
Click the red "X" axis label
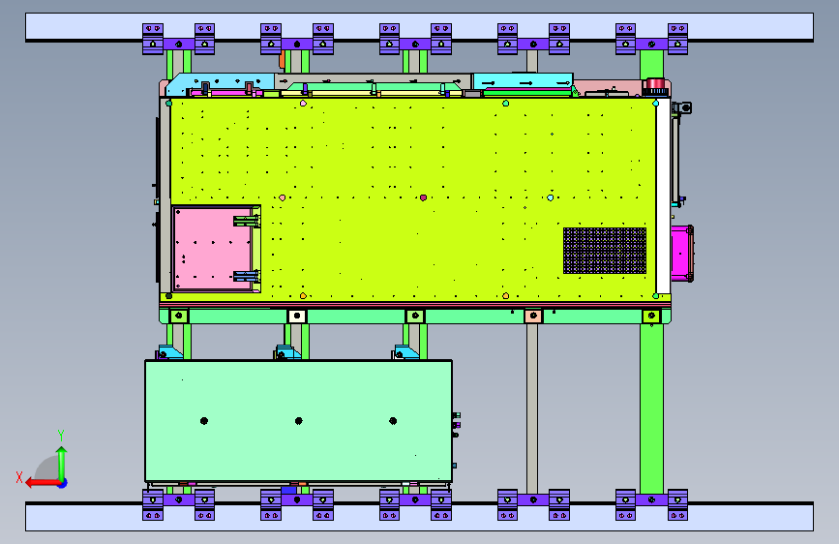point(19,477)
